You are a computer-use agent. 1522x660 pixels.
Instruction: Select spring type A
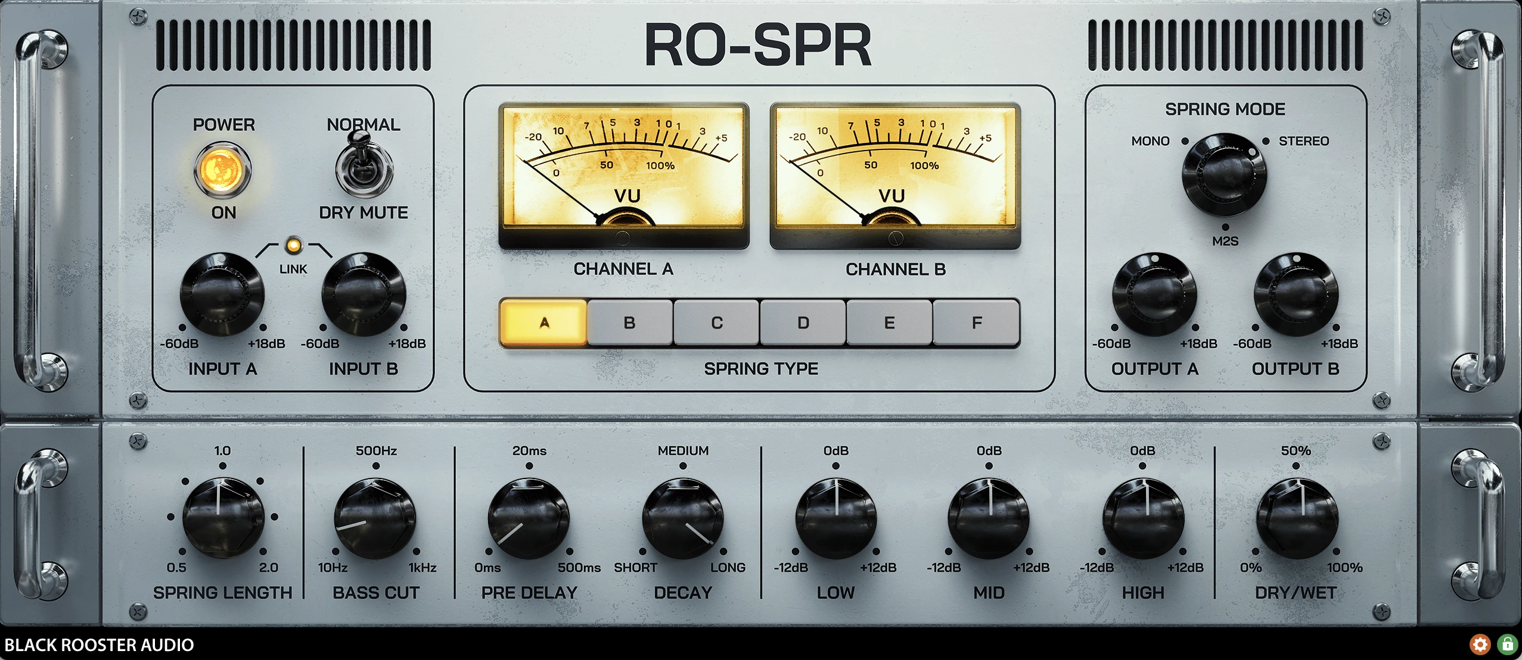[x=543, y=323]
